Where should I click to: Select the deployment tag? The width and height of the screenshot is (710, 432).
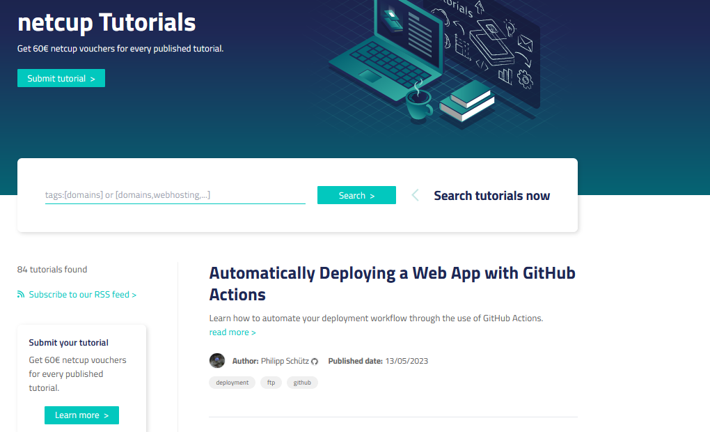tap(232, 383)
